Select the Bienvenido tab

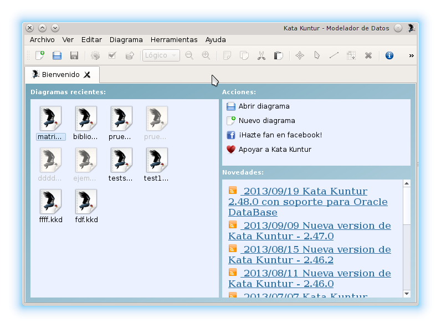(62, 75)
